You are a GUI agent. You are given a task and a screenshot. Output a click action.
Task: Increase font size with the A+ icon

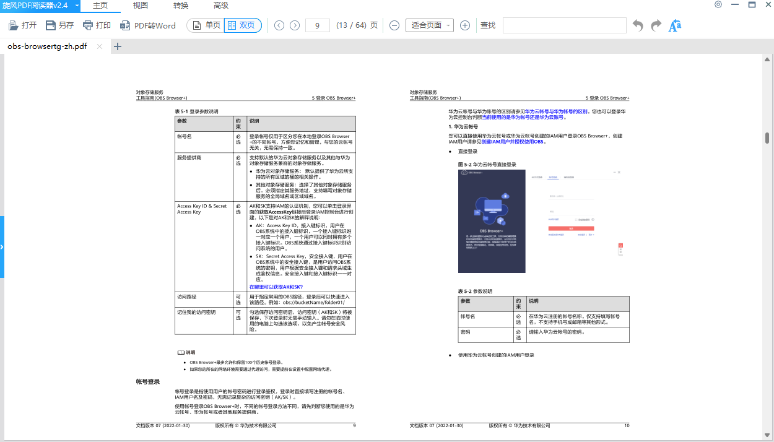675,25
